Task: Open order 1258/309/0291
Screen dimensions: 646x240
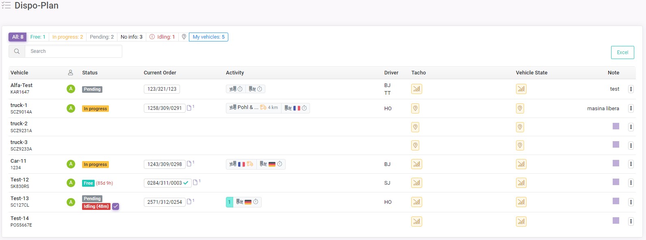Action: [165, 108]
